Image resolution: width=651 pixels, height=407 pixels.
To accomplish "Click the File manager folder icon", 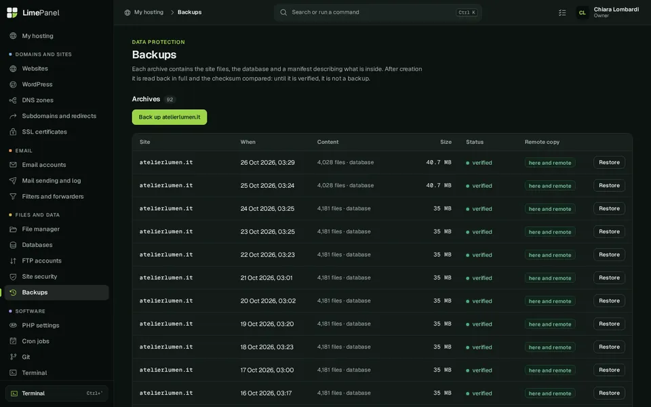I will pos(14,229).
